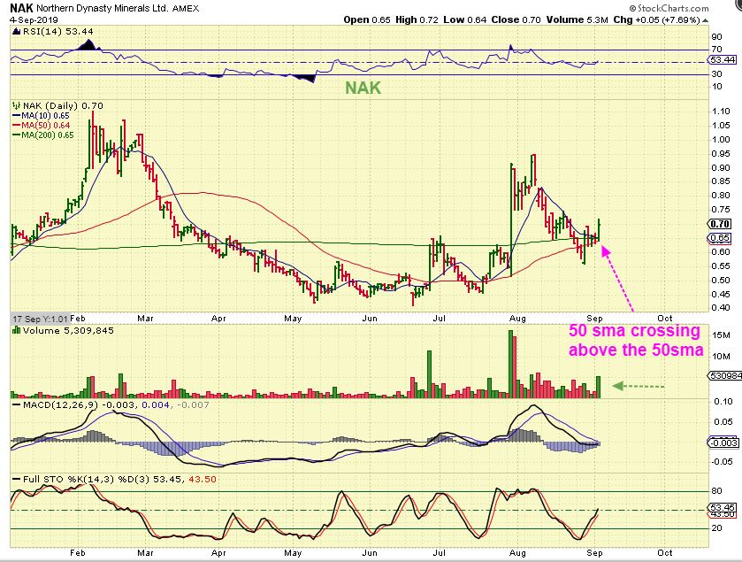Click Oct on the date axis under the price panel
742x562 pixels.
click(665, 318)
